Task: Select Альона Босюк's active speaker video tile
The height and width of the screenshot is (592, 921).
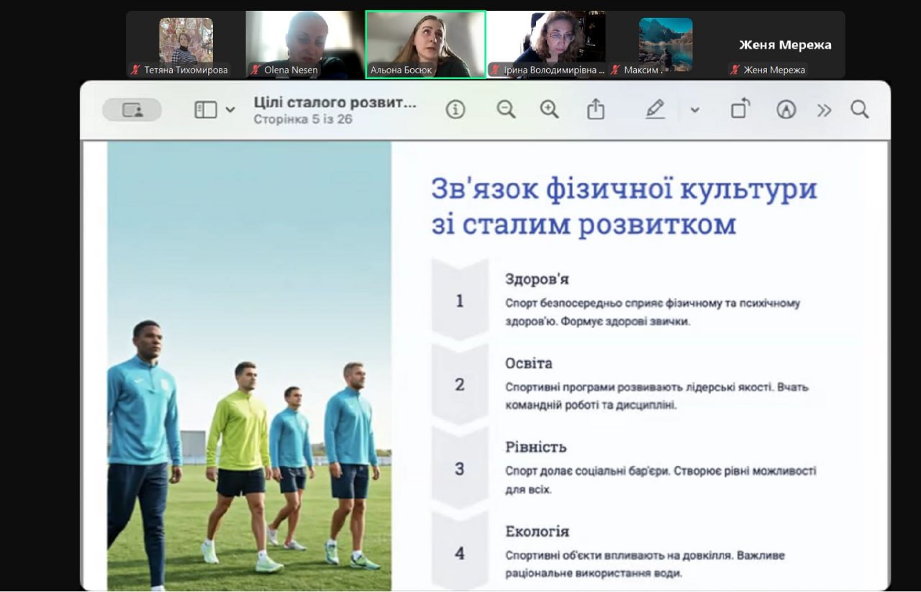Action: (425, 44)
